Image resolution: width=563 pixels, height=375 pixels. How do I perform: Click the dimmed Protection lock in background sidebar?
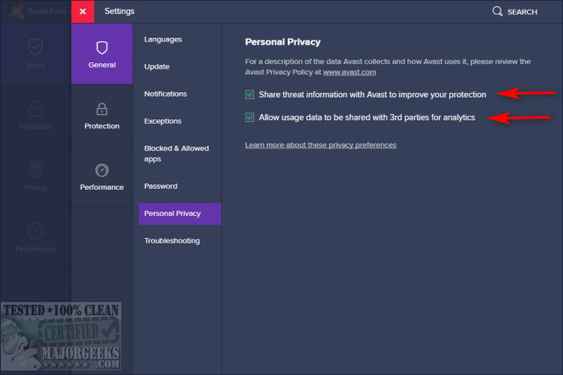(35, 108)
